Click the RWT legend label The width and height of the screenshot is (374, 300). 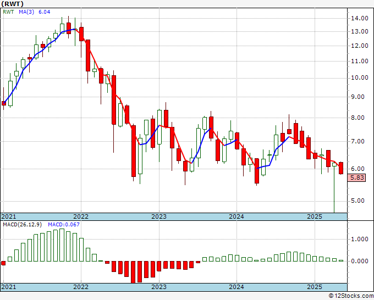click(8, 12)
